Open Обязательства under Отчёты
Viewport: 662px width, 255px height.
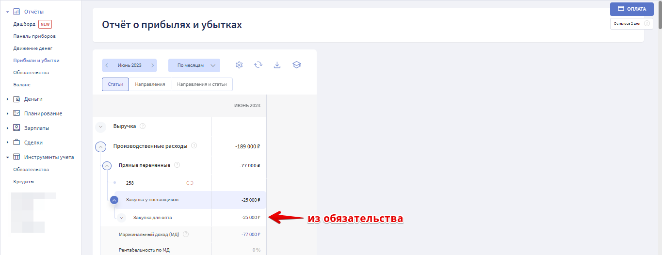click(31, 73)
